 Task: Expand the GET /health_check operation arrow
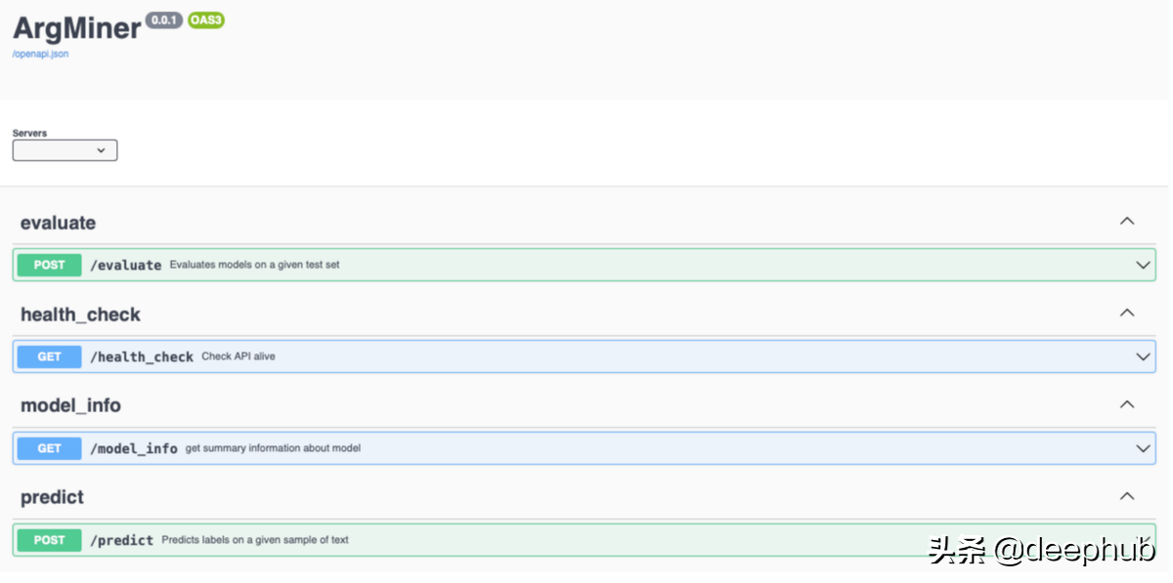[x=1143, y=356]
